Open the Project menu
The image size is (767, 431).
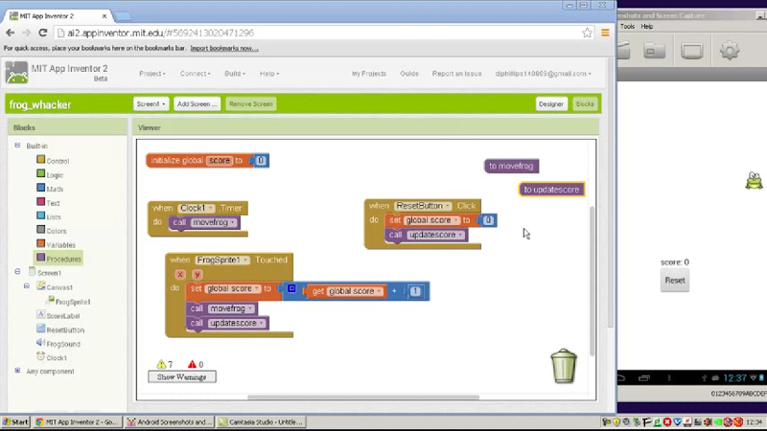pos(152,74)
